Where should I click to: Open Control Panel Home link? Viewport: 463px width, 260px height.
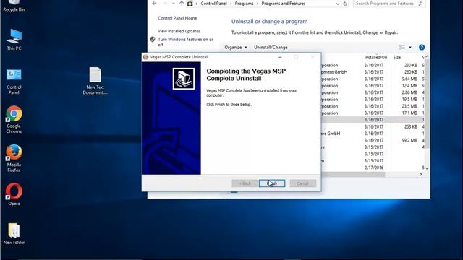point(177,18)
